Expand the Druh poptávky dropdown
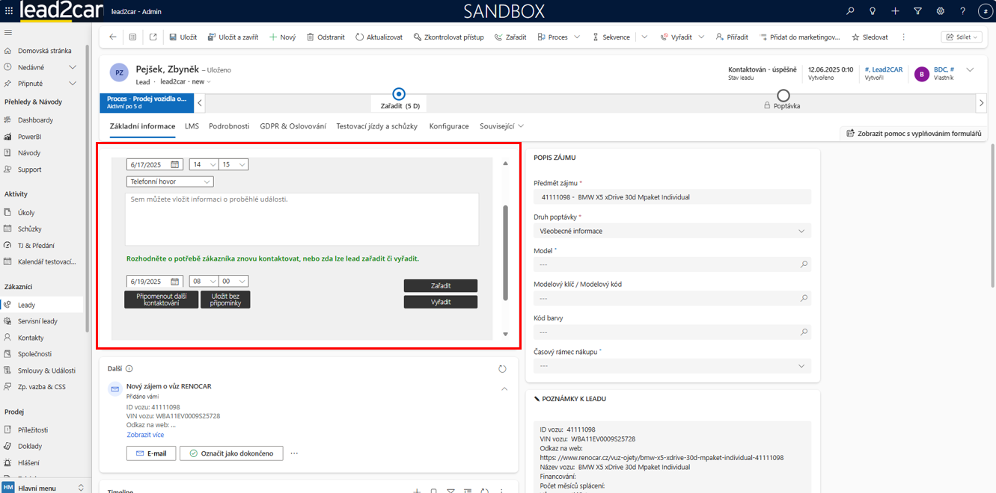996x493 pixels. click(x=672, y=231)
